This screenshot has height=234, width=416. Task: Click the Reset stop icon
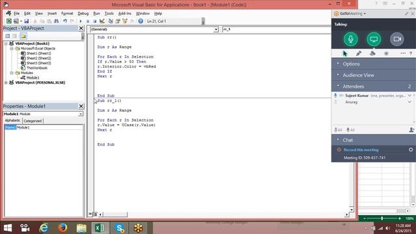click(95, 21)
